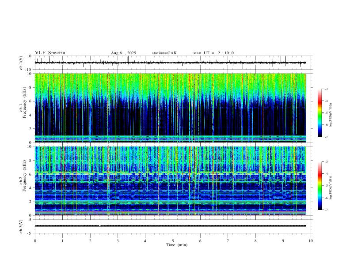The height and width of the screenshot is (270, 350).
Task: Click time axis tick label "0"
Action: (35, 241)
